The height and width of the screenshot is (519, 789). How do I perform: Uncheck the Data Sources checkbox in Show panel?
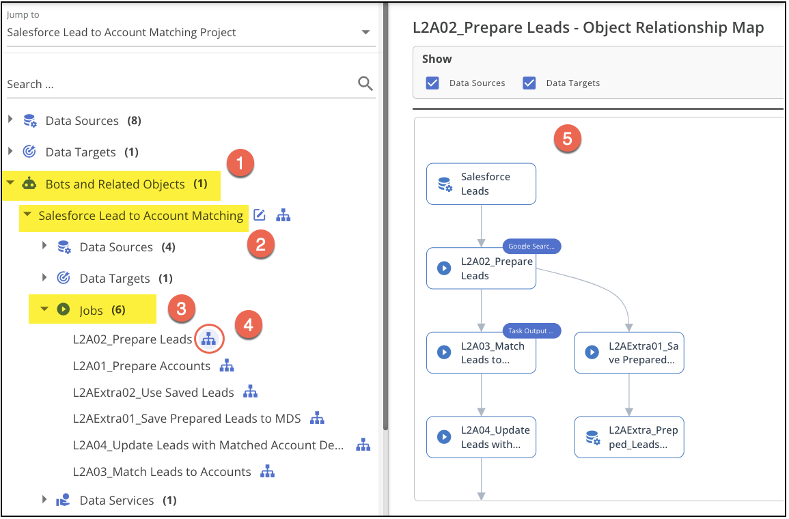pos(432,83)
